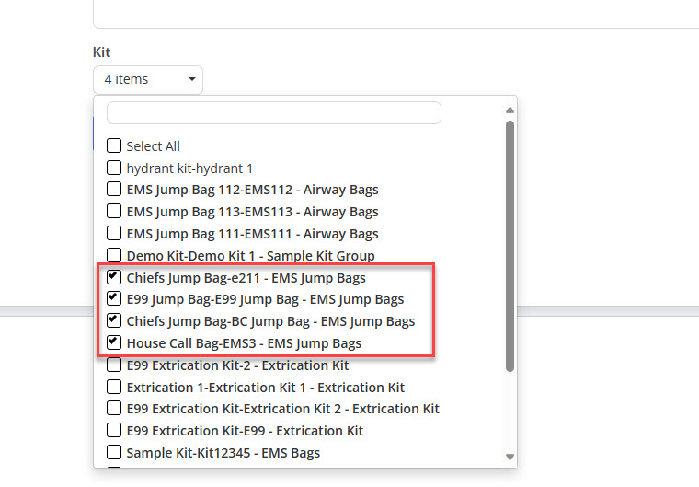Uncheck Chiefs Jump Bag-e211 option
Screen dimensions: 699x487
tap(114, 277)
